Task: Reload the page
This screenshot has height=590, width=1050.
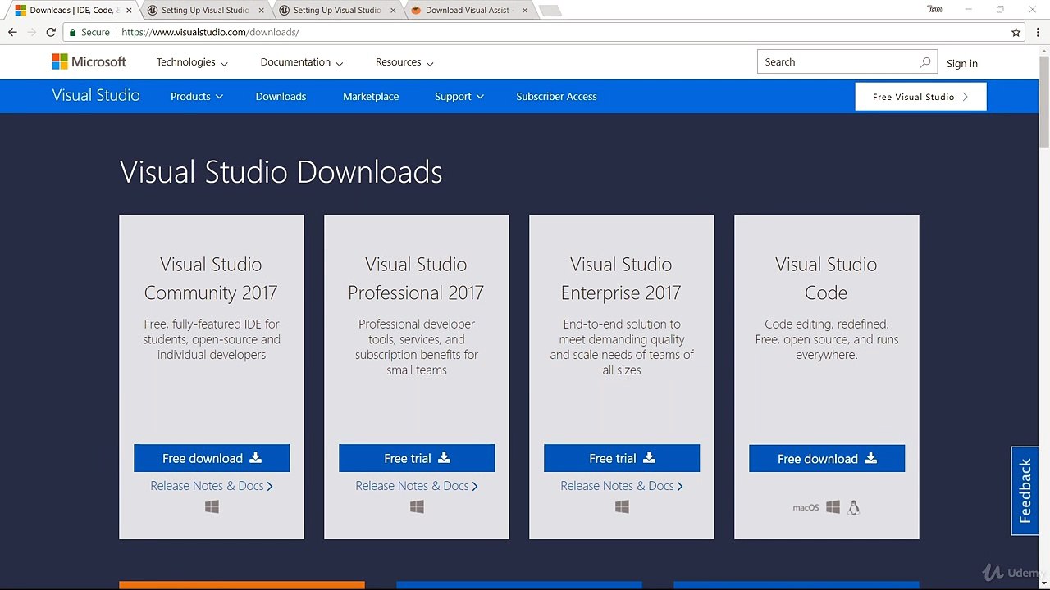Action: 51,32
